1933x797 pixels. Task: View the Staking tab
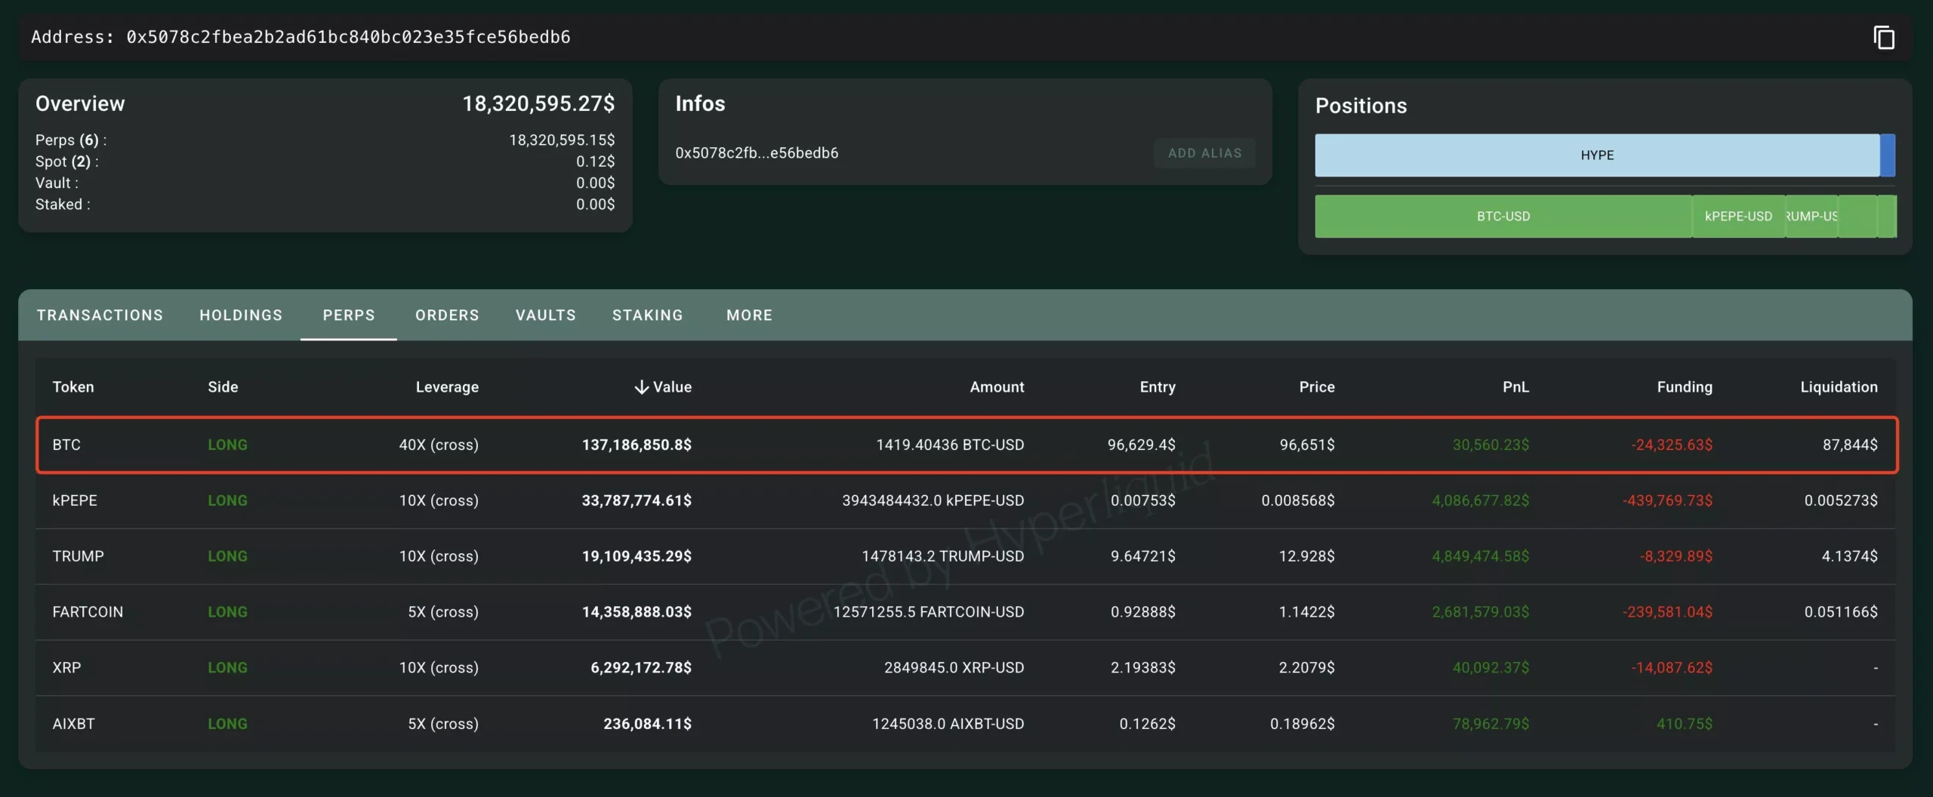click(647, 315)
